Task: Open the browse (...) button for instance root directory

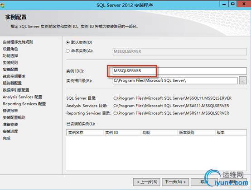Action: tap(243, 80)
